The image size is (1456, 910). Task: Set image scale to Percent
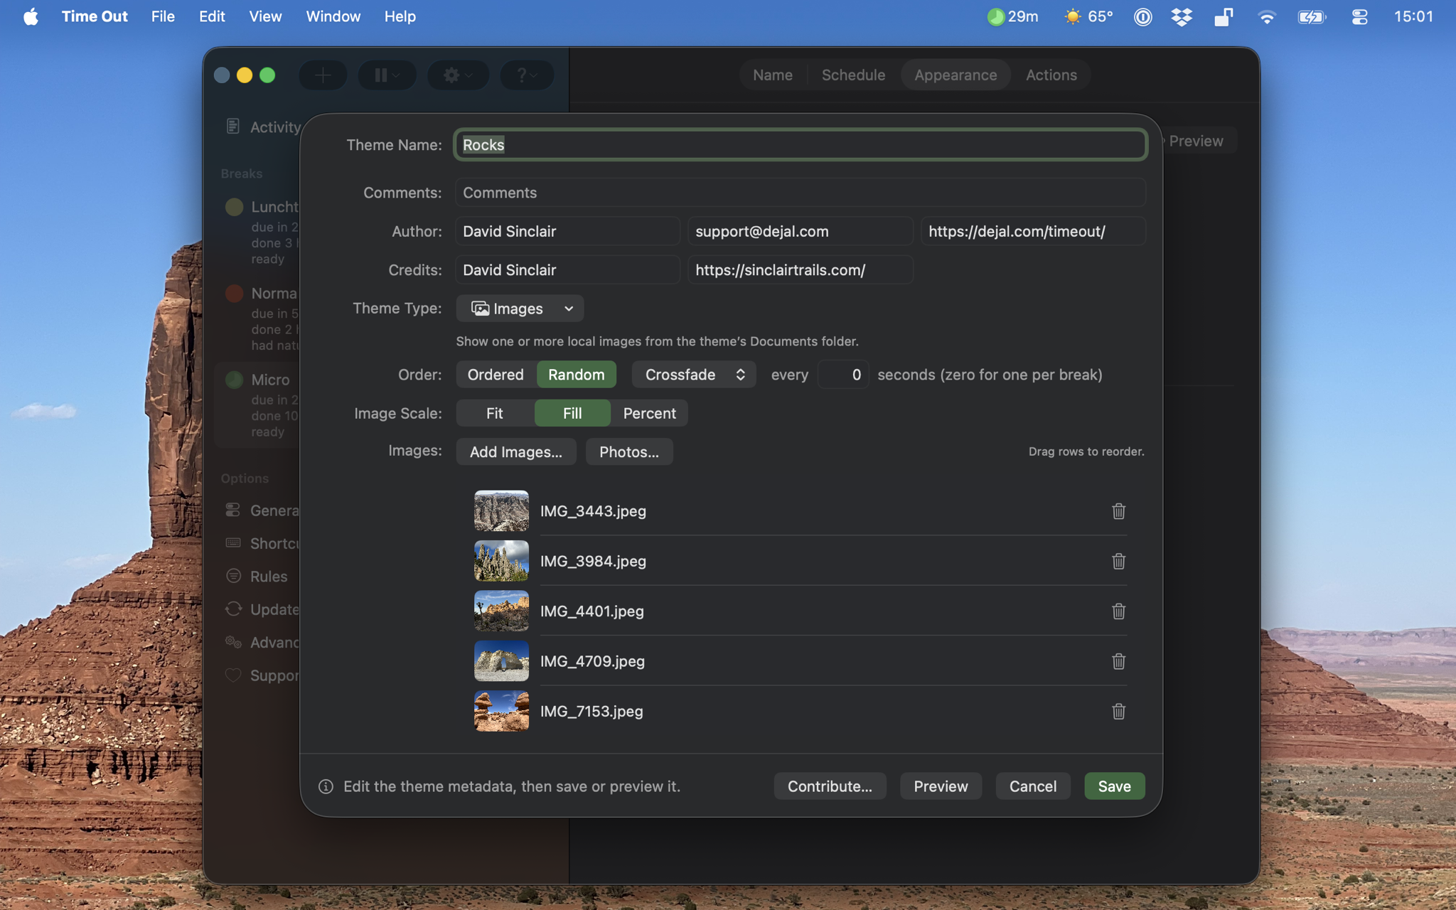click(x=649, y=413)
